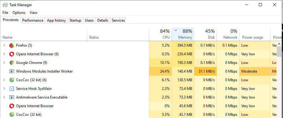
Task: Maximize the Task Manager window
Action: 260,5
